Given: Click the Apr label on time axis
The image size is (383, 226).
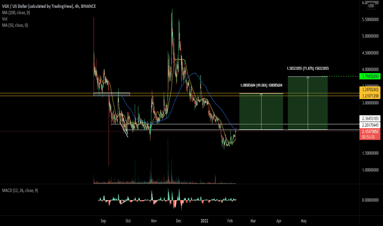Looking at the screenshot, I should tap(279, 221).
